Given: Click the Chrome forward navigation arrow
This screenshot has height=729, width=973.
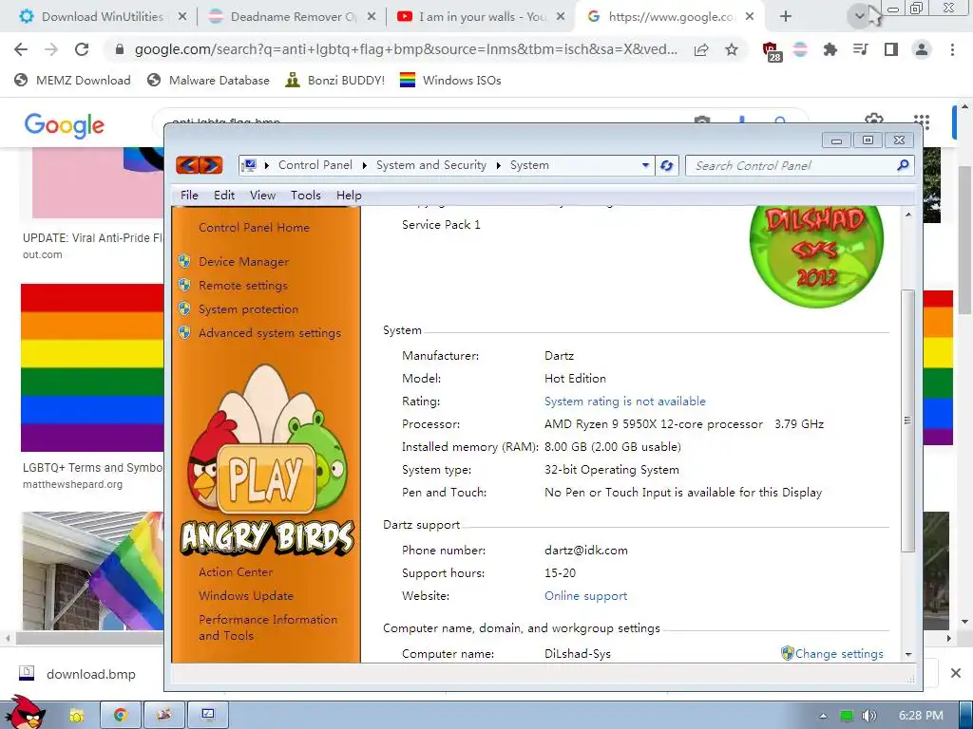Looking at the screenshot, I should 51,49.
